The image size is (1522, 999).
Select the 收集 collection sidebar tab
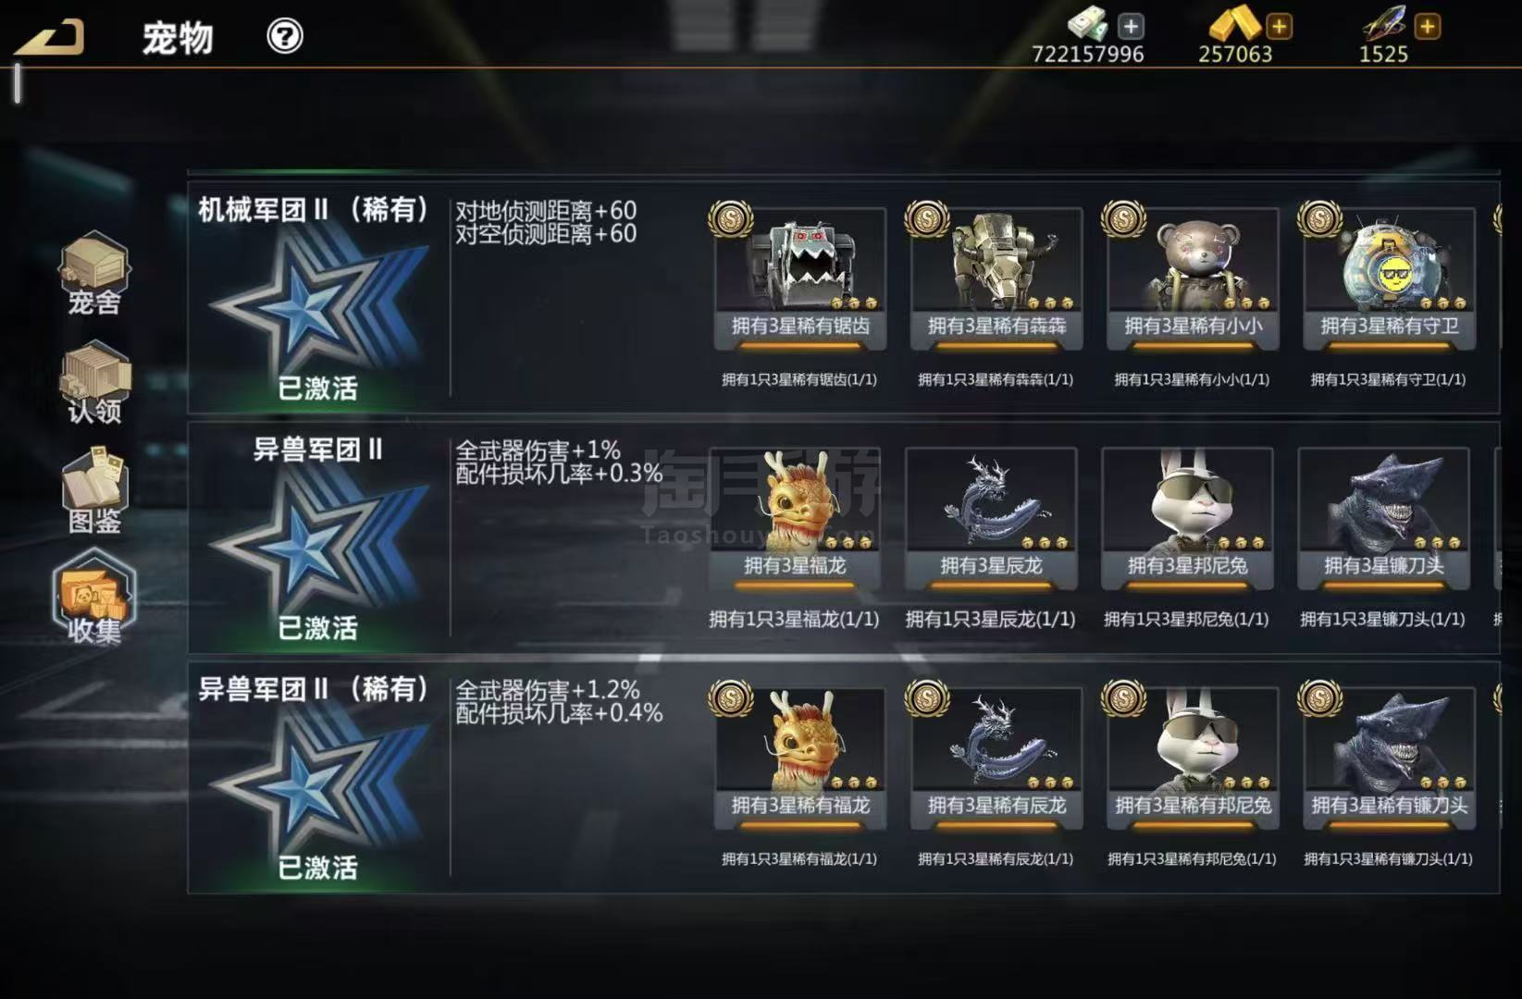(x=94, y=598)
